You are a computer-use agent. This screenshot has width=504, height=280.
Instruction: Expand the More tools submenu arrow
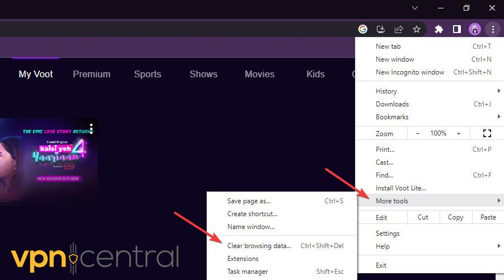pyautogui.click(x=498, y=200)
